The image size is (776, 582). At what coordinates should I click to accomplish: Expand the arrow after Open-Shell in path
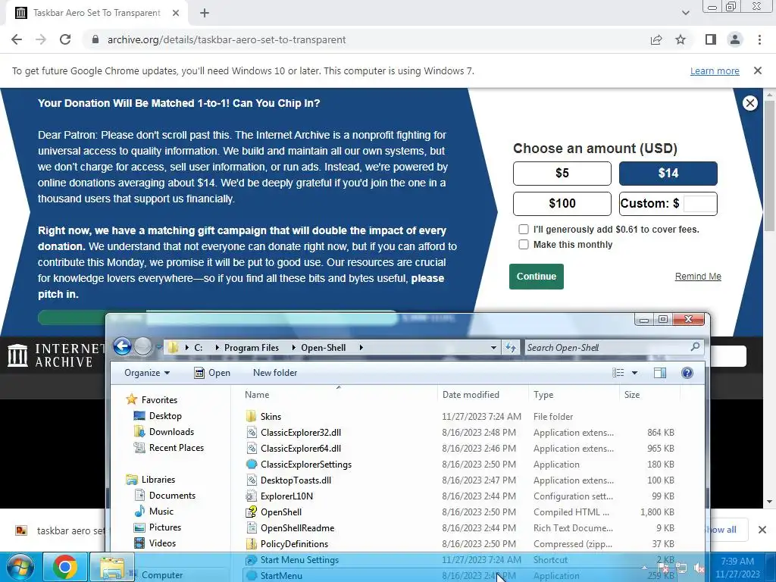pyautogui.click(x=361, y=347)
